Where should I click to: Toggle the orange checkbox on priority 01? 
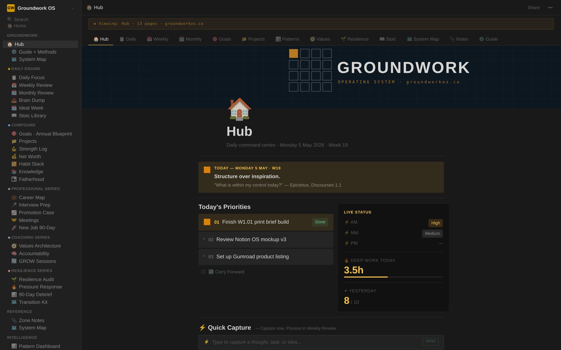207,222
